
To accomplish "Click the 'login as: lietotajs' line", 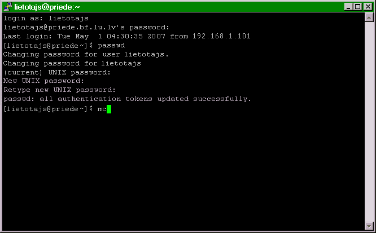I will tap(46, 18).
